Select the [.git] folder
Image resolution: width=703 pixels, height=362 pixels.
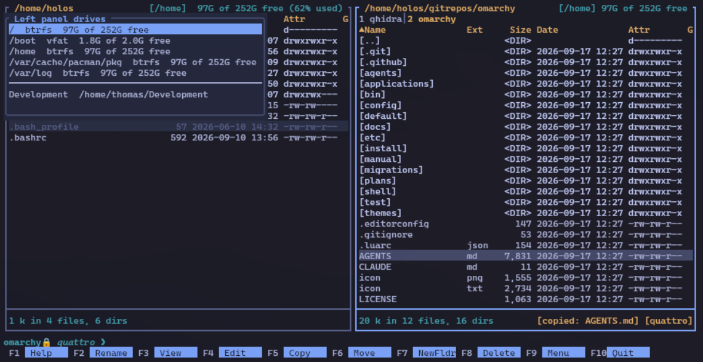coord(526,52)
